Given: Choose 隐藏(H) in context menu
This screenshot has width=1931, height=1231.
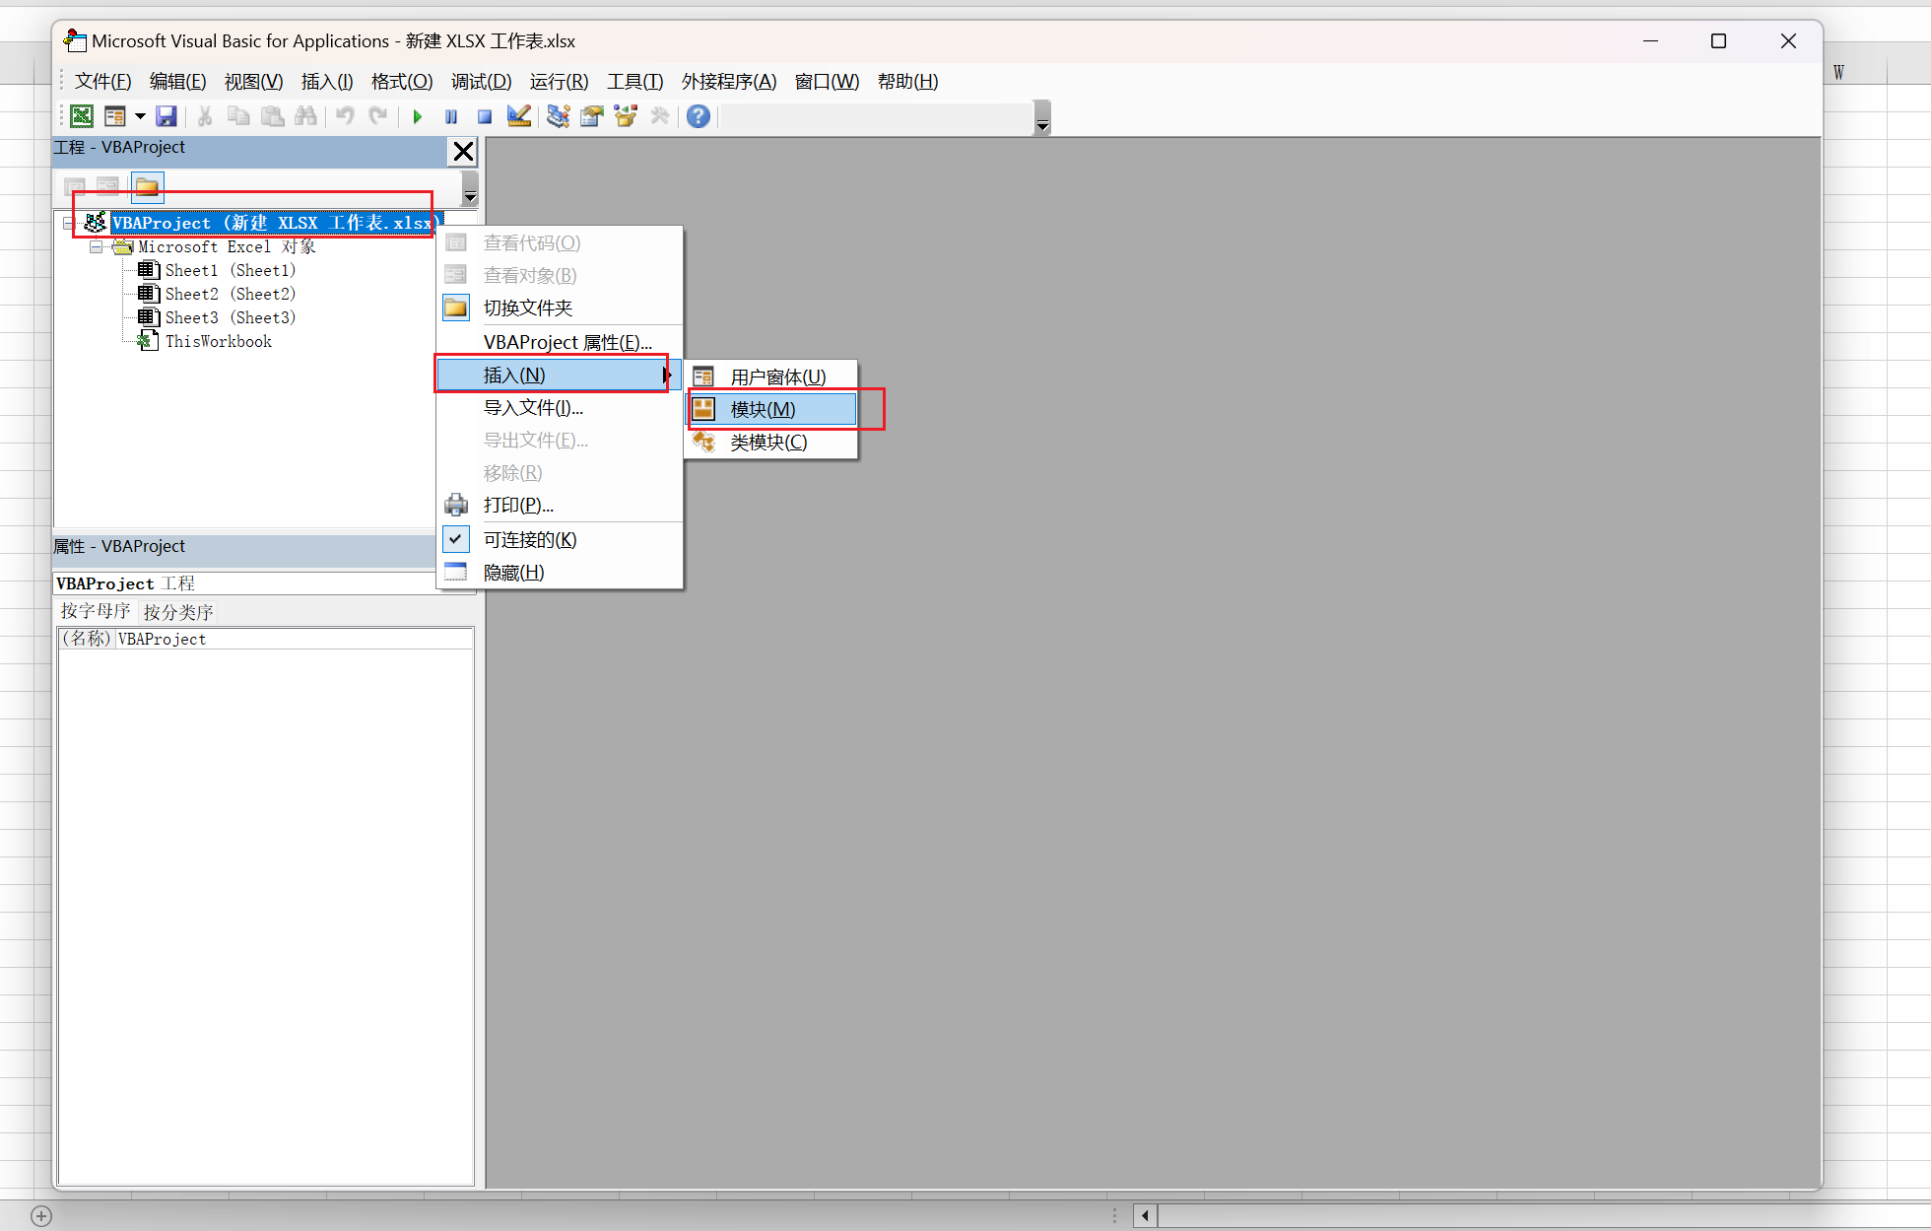Looking at the screenshot, I should click(x=560, y=572).
